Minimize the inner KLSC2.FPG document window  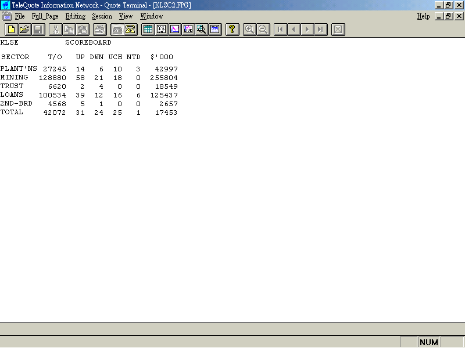coord(439,16)
